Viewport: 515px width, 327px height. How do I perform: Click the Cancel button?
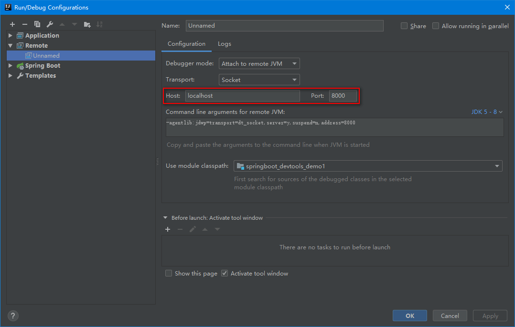(450, 316)
